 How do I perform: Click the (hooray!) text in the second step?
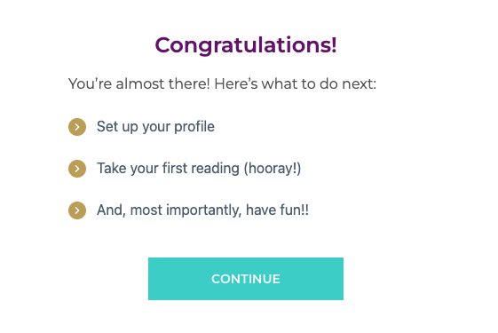[273, 169]
